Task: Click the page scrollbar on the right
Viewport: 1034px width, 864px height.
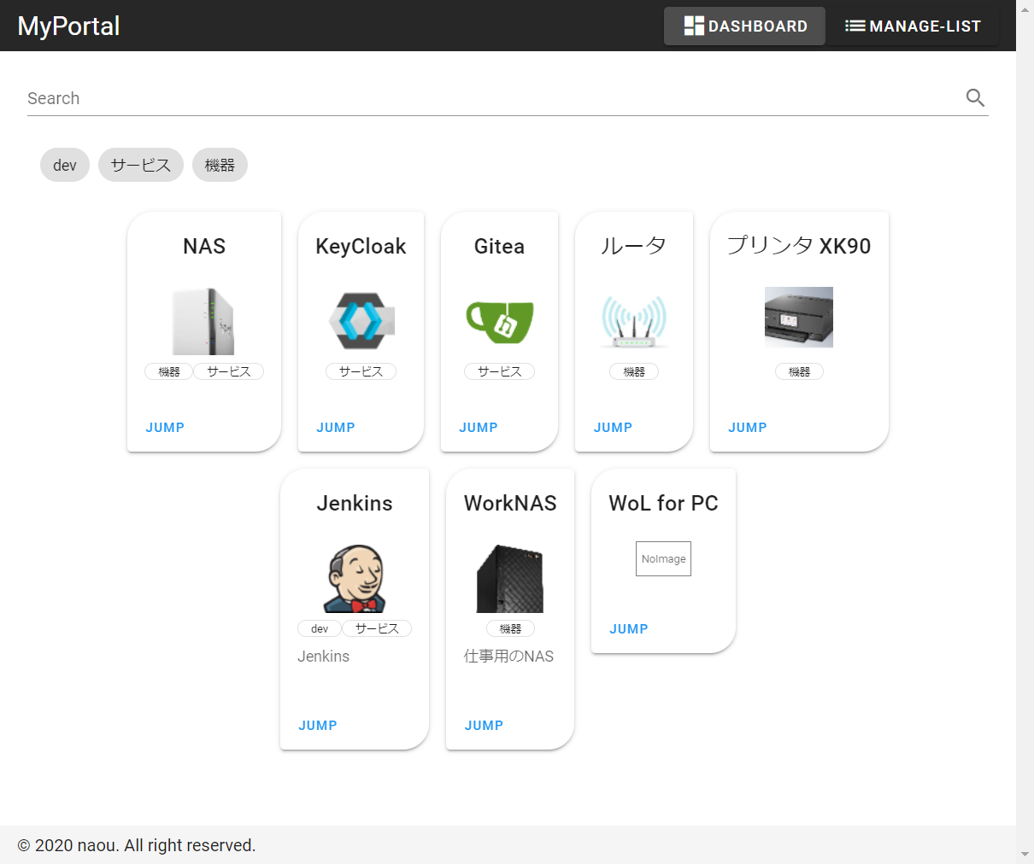Action: pyautogui.click(x=1027, y=427)
